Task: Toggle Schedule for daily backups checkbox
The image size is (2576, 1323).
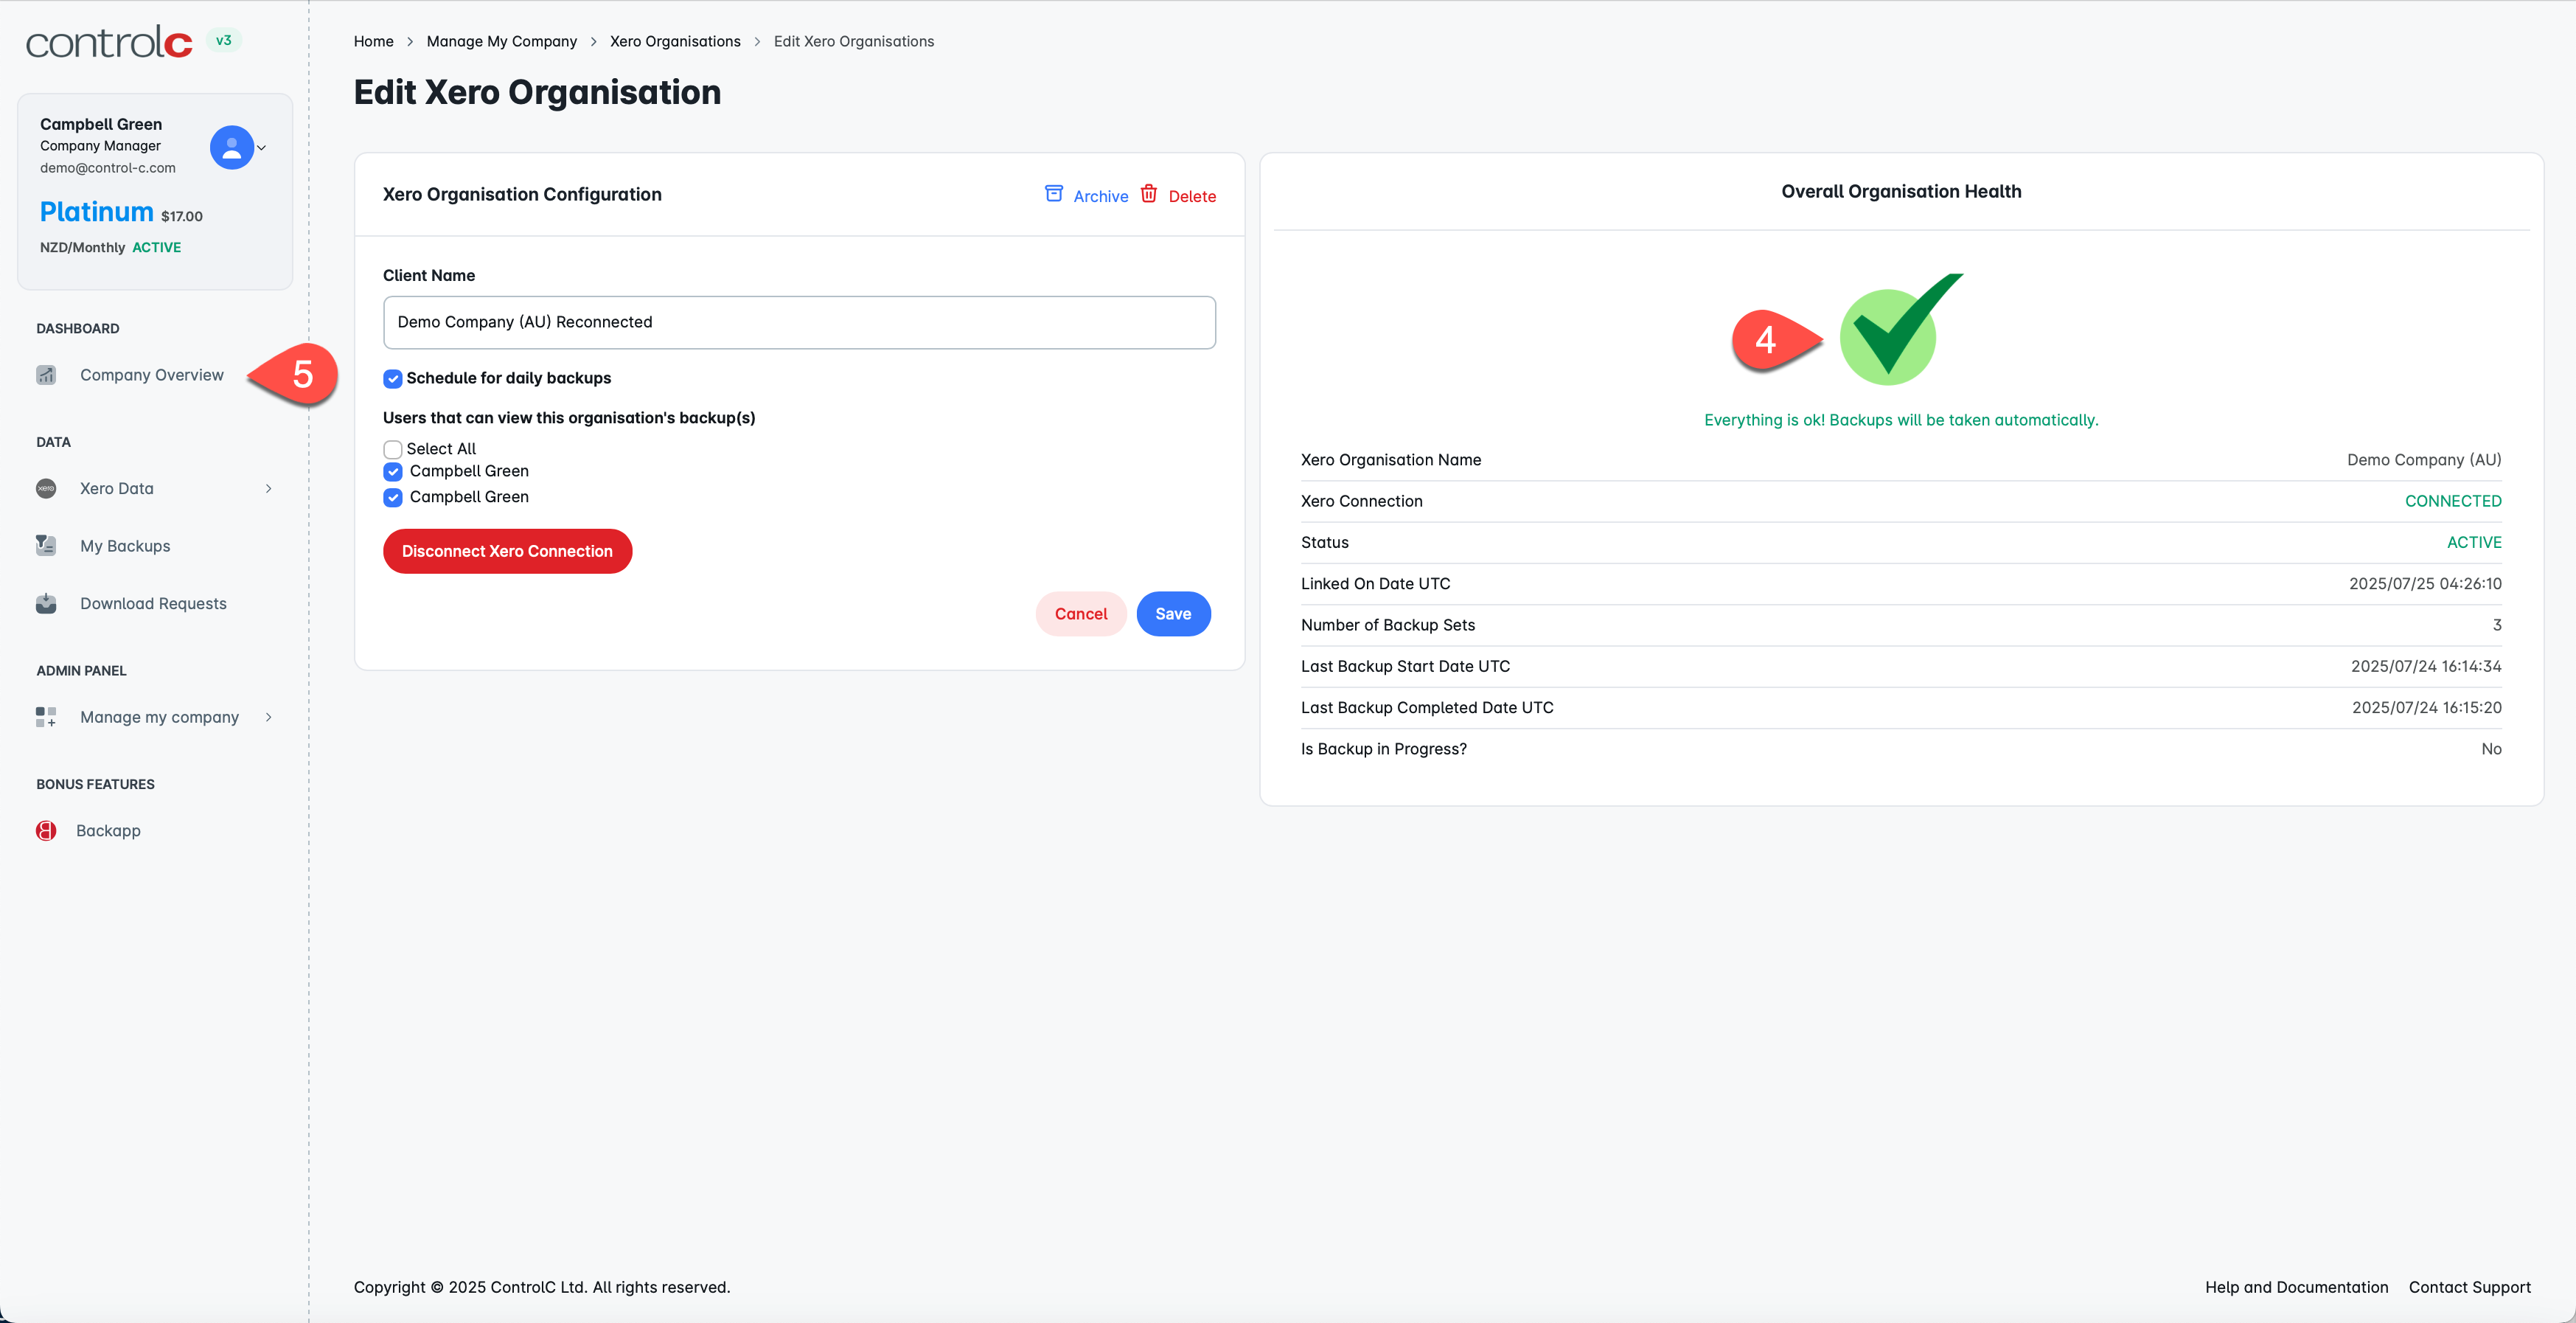Action: coord(393,379)
